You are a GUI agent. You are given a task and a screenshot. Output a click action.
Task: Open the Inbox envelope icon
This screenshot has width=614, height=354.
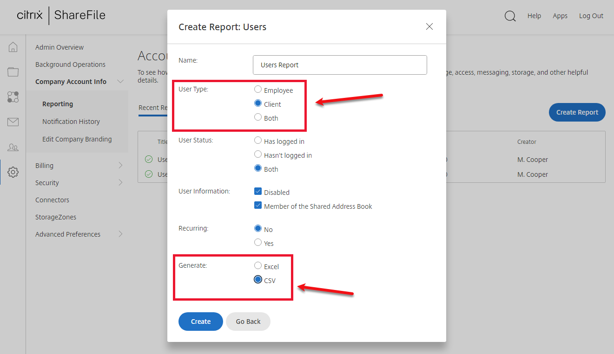coord(13,122)
